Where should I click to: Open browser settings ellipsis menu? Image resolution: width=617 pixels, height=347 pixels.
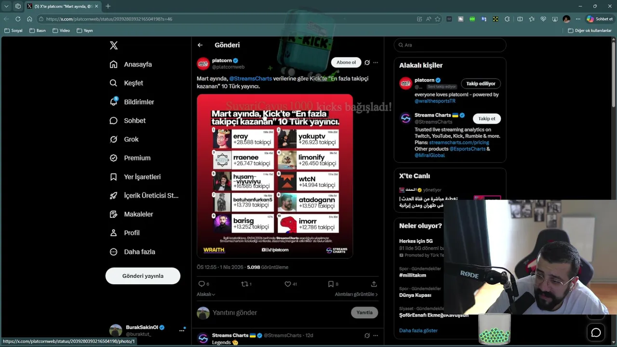point(578,19)
